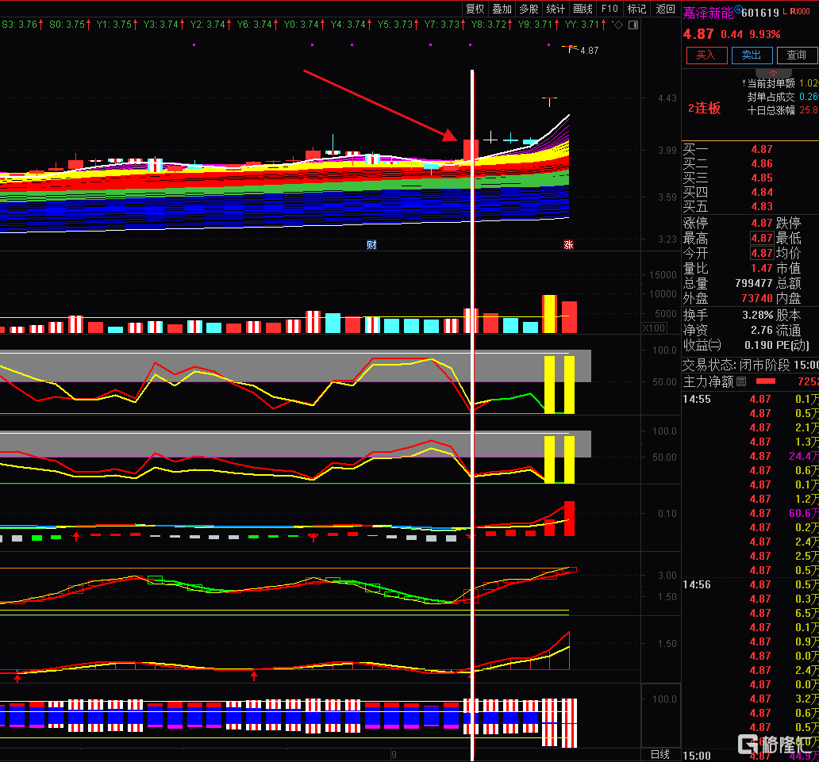Click the stock code 601619
The width and height of the screenshot is (819, 762).
(x=760, y=13)
